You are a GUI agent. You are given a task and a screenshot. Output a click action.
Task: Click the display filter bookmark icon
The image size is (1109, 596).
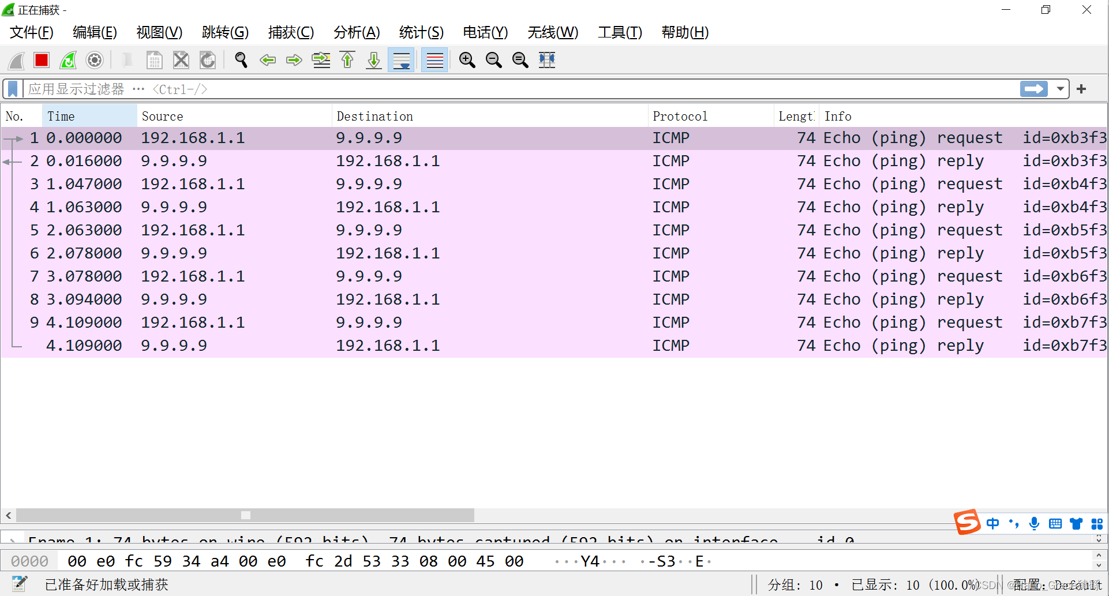coord(13,89)
